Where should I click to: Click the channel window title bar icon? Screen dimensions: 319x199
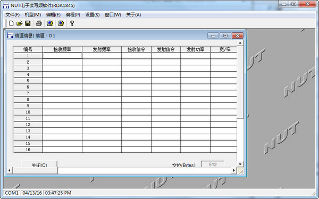pyautogui.click(x=10, y=36)
